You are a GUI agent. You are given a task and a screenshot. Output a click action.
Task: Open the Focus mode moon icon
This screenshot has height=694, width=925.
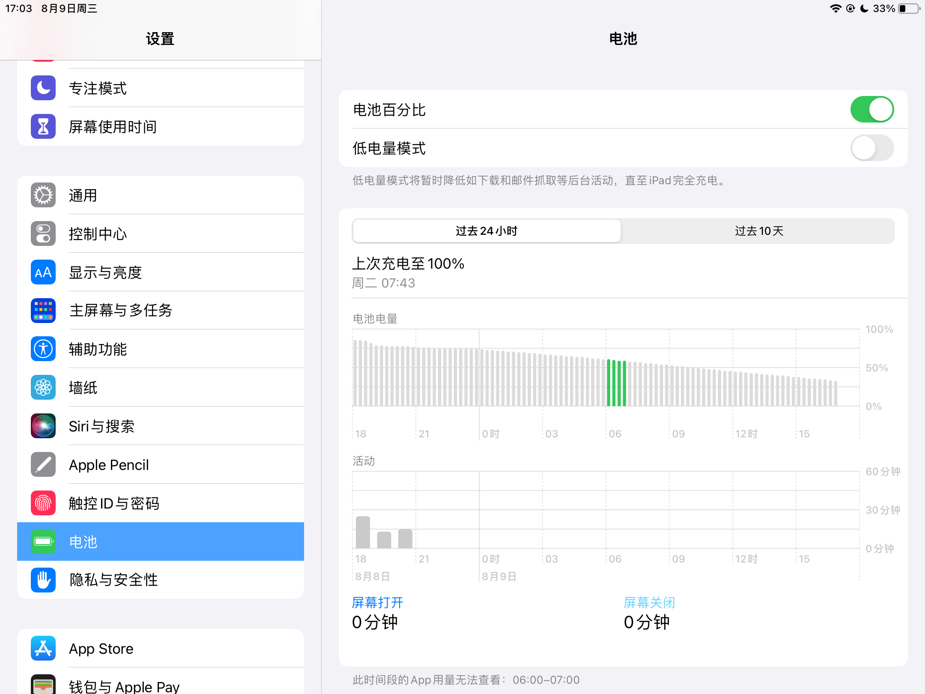[43, 88]
